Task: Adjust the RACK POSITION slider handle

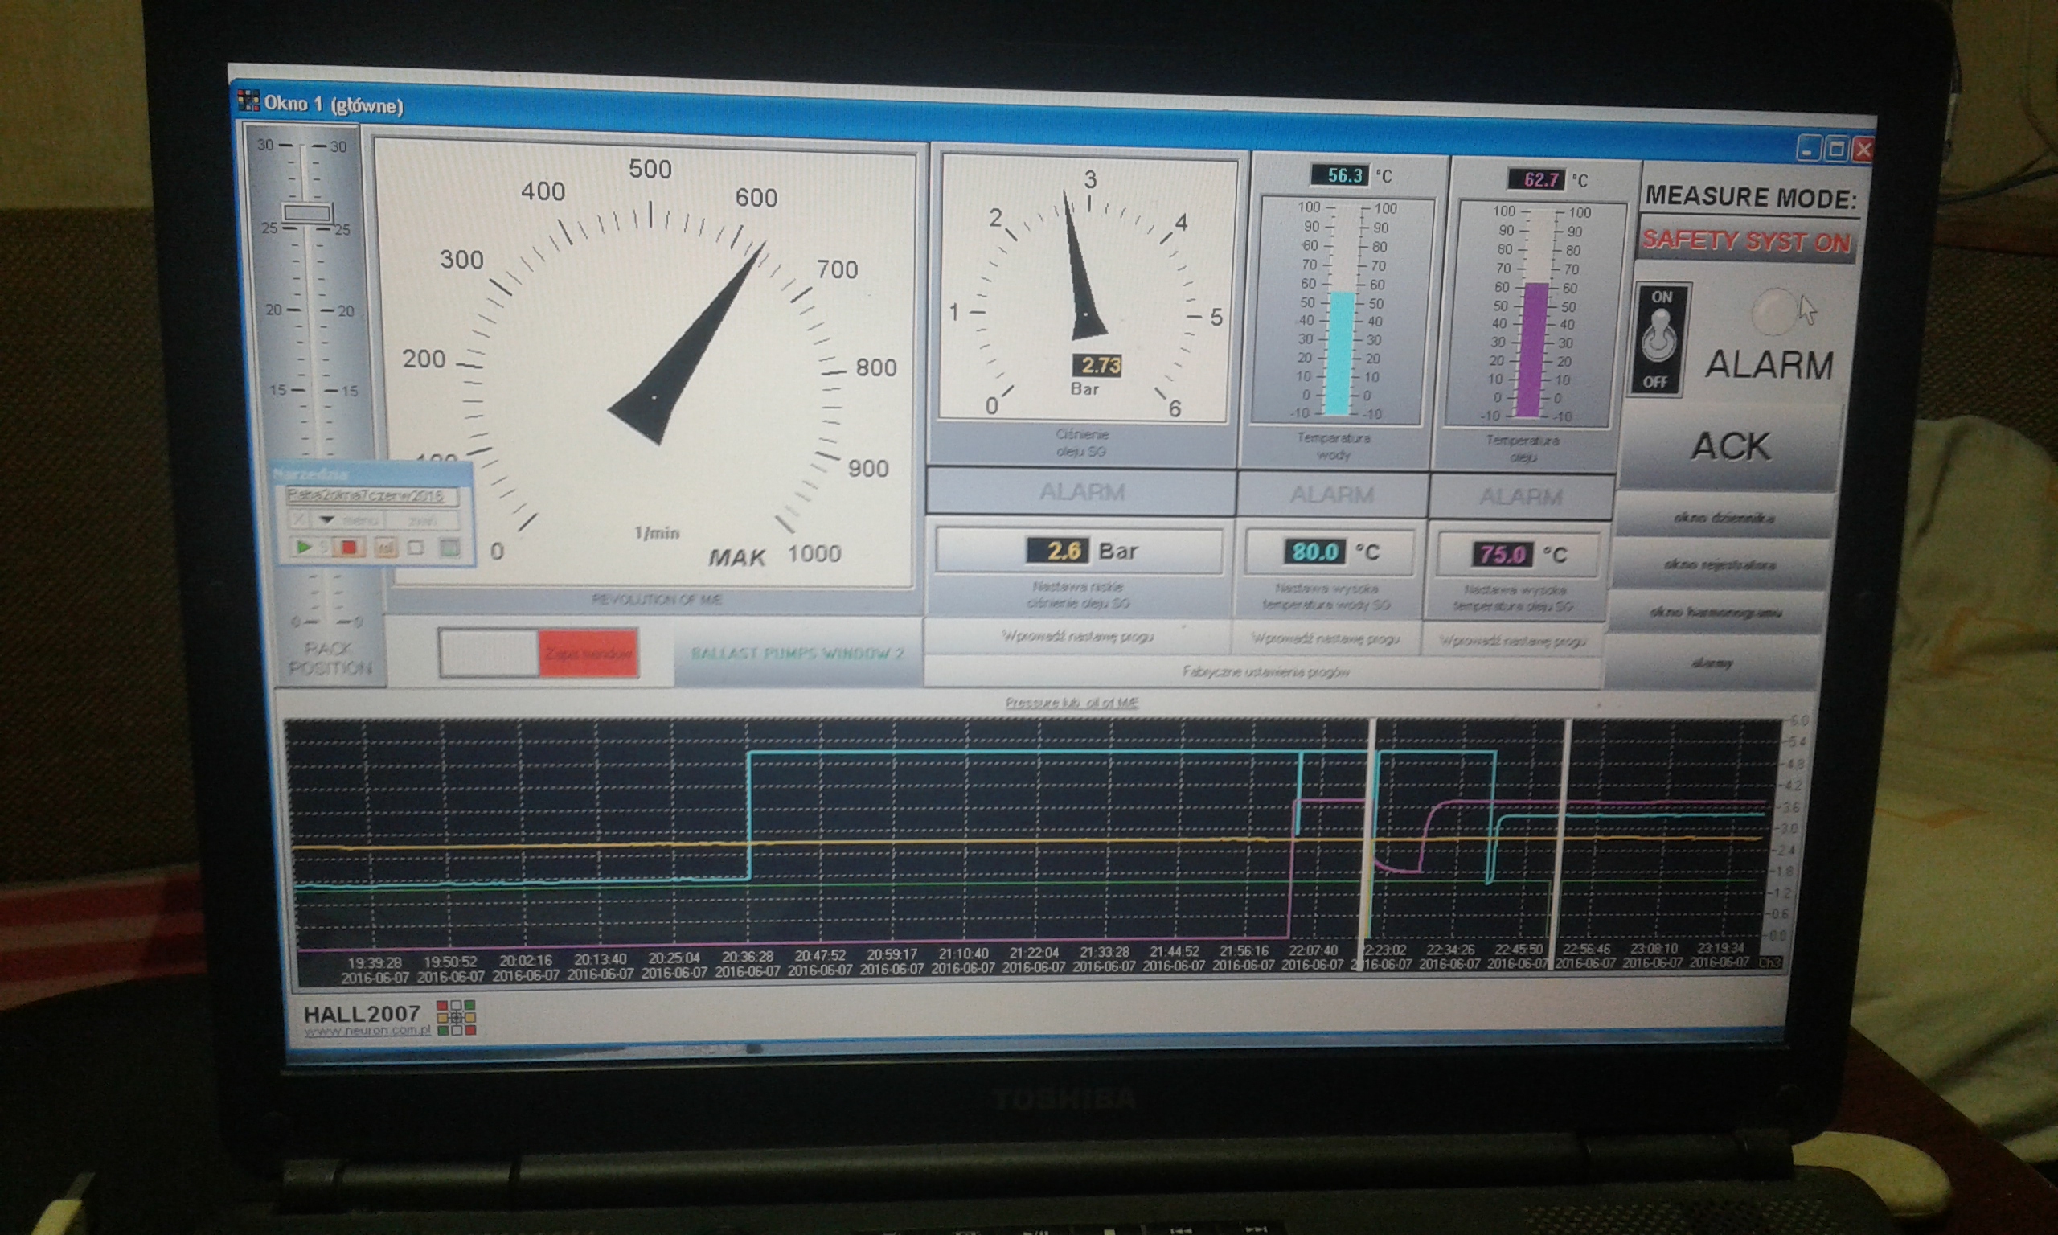Action: 308,213
